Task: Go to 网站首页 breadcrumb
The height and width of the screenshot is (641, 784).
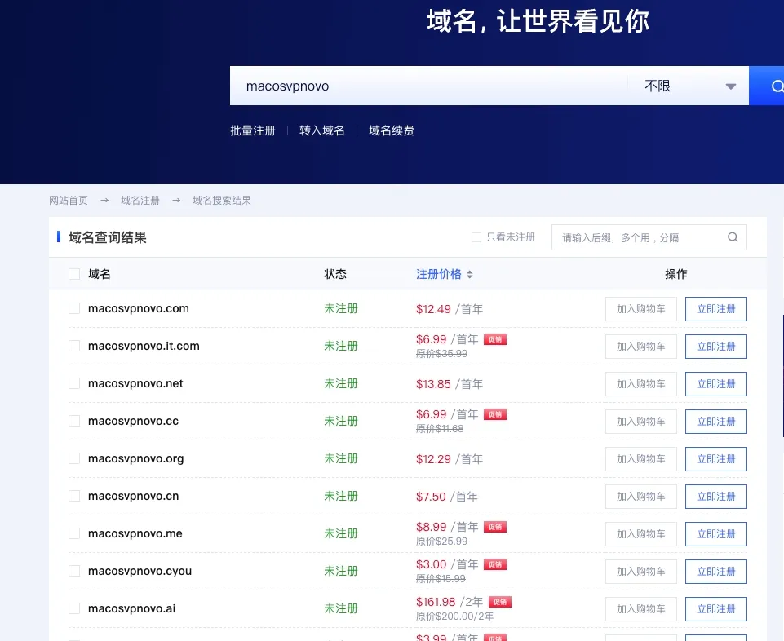Action: [x=69, y=201]
